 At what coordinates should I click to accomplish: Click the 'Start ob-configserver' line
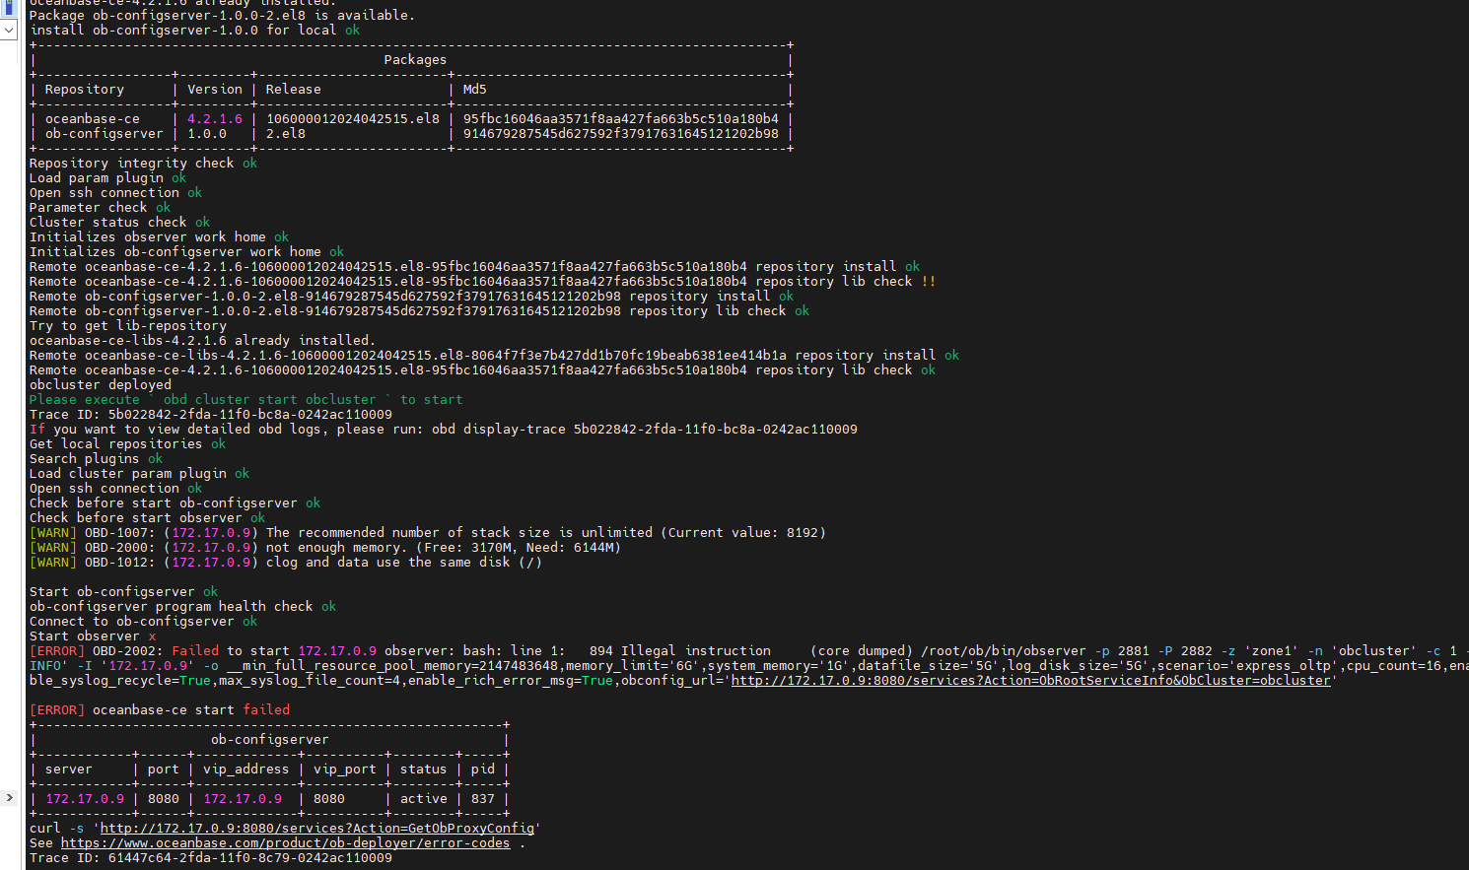click(123, 592)
